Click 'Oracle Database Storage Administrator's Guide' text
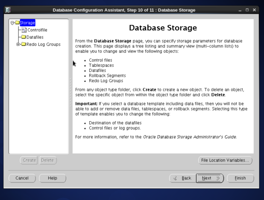The height and width of the screenshot is (200, 264). click(x=190, y=137)
